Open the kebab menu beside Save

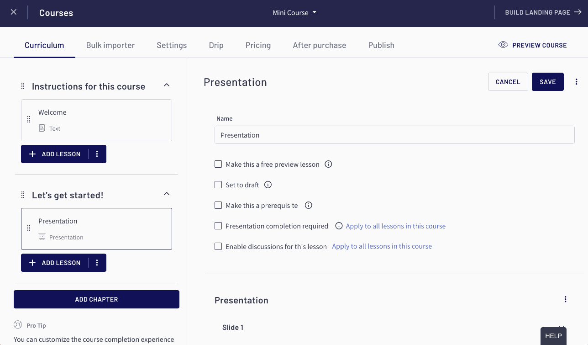(576, 81)
